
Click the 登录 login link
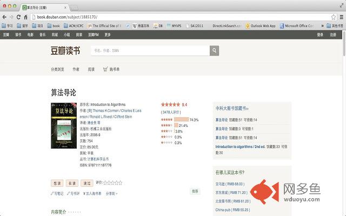tap(320, 35)
